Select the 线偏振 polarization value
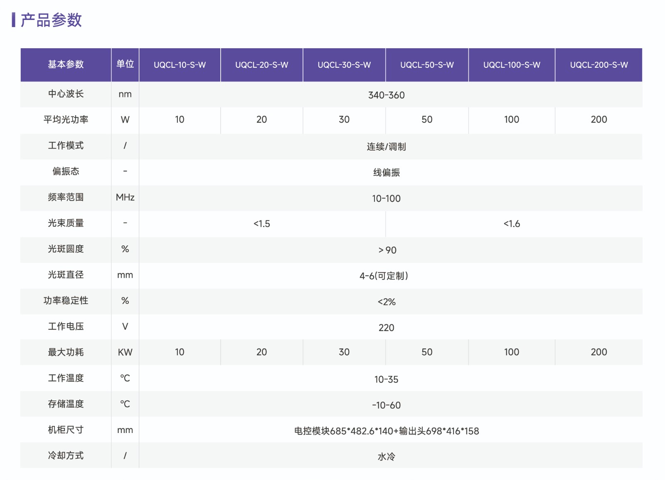Screen dimensions: 665x480 386,173
